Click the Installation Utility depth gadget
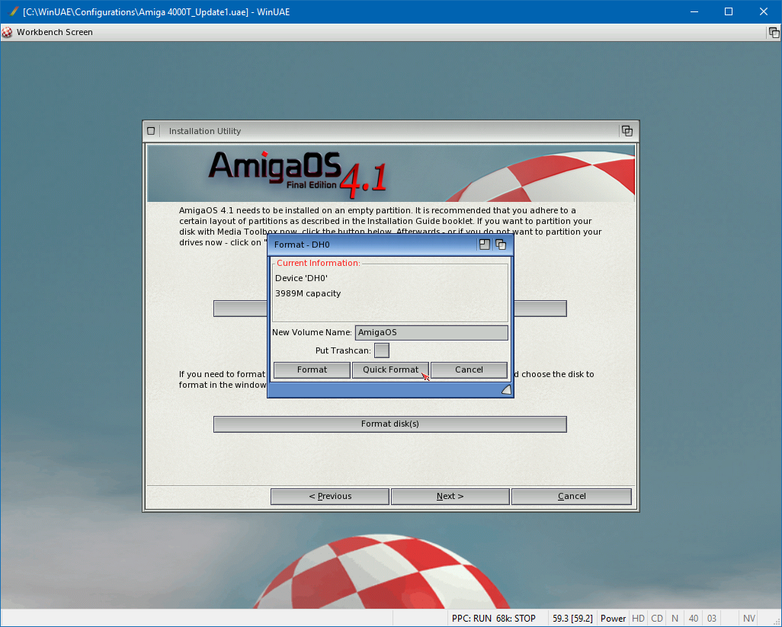 click(x=627, y=130)
